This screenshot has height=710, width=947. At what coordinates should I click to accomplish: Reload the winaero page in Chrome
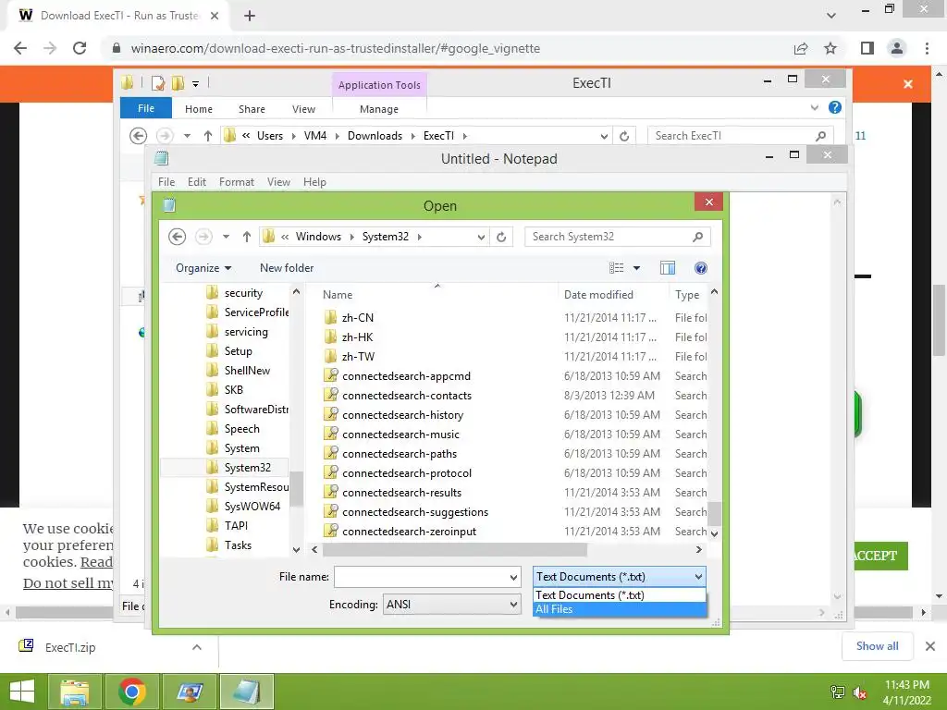[80, 48]
